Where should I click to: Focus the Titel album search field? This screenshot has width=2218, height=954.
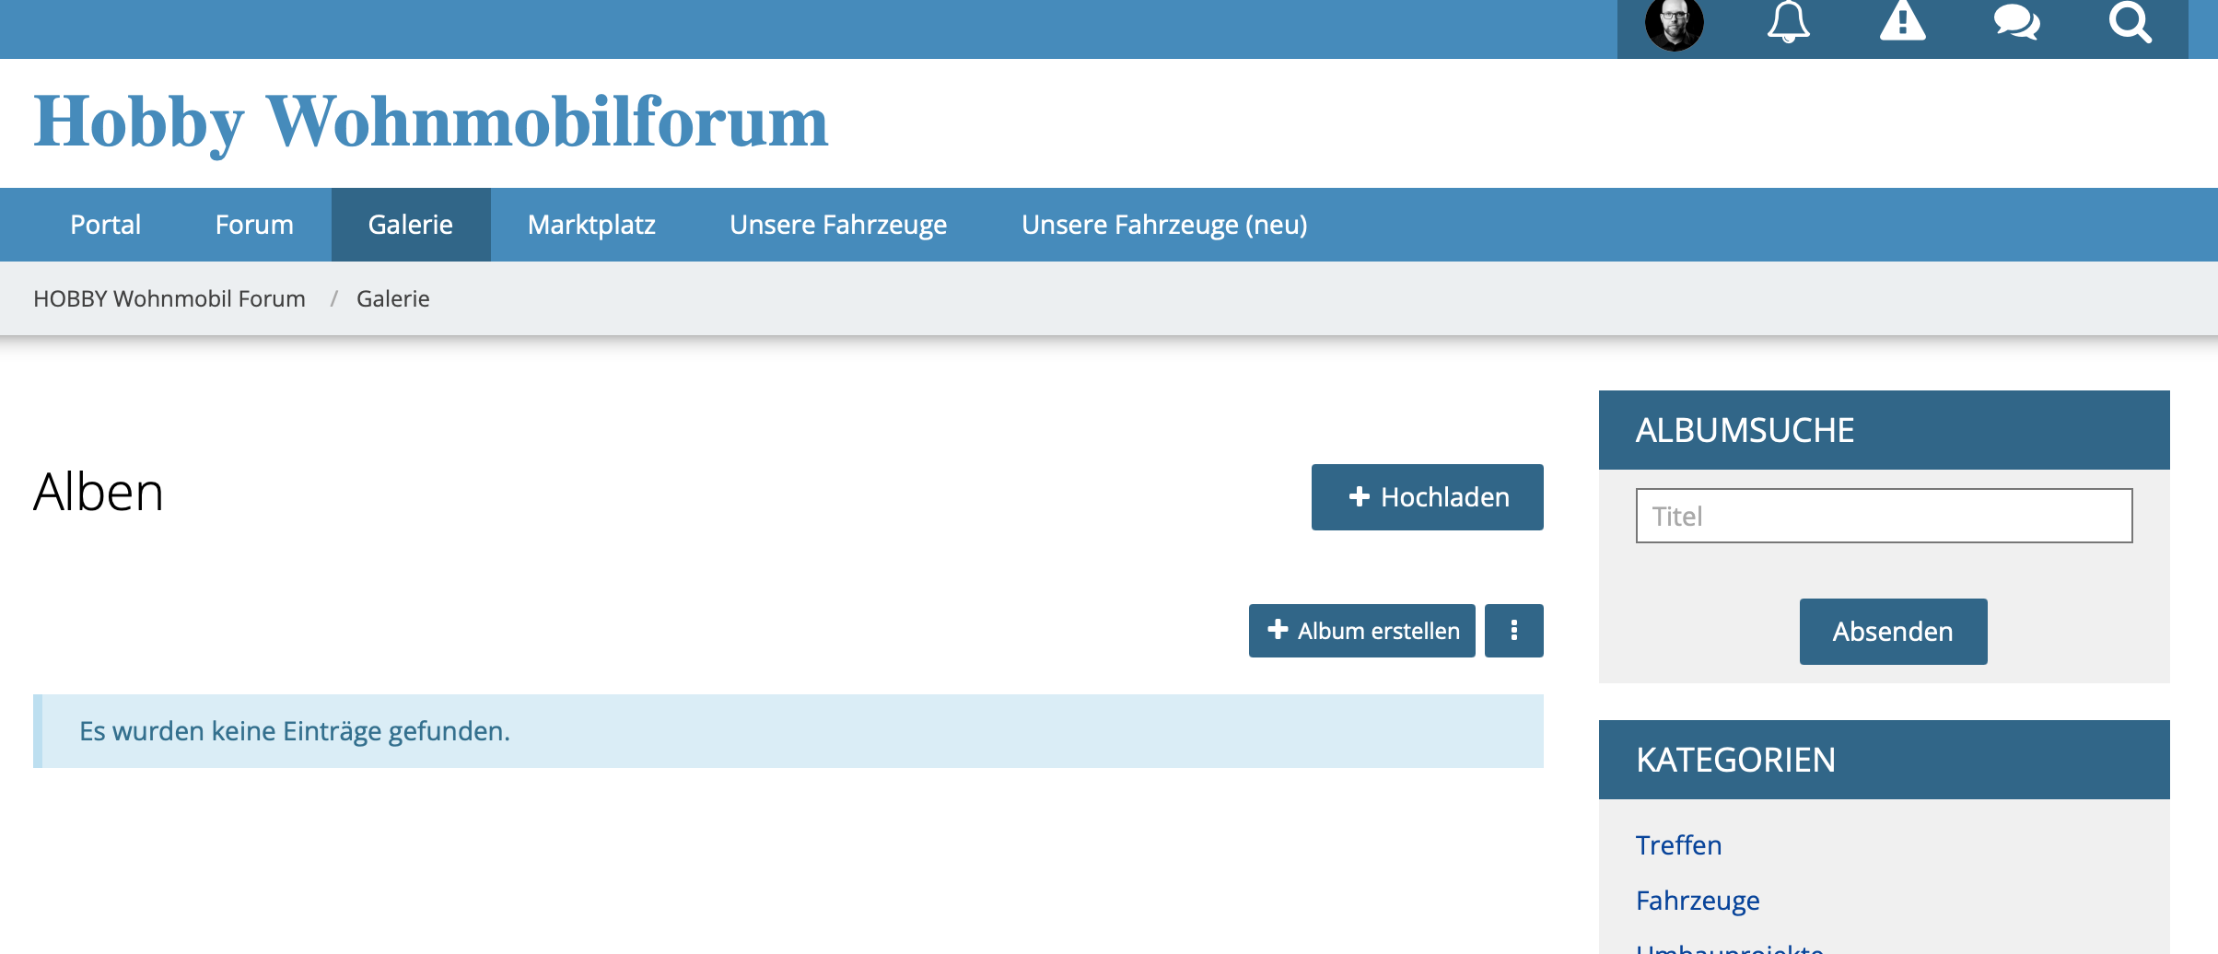coord(1884,516)
